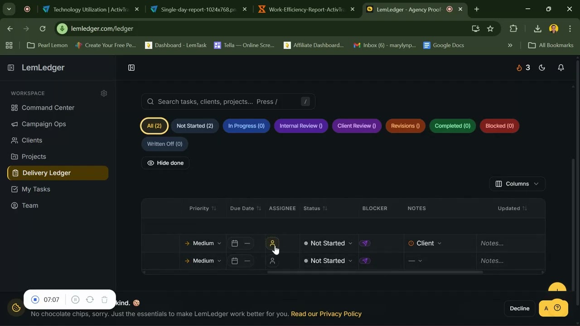Screen dimensions: 580x326
Task: Delete the recording with trash icon
Action: tap(104, 300)
